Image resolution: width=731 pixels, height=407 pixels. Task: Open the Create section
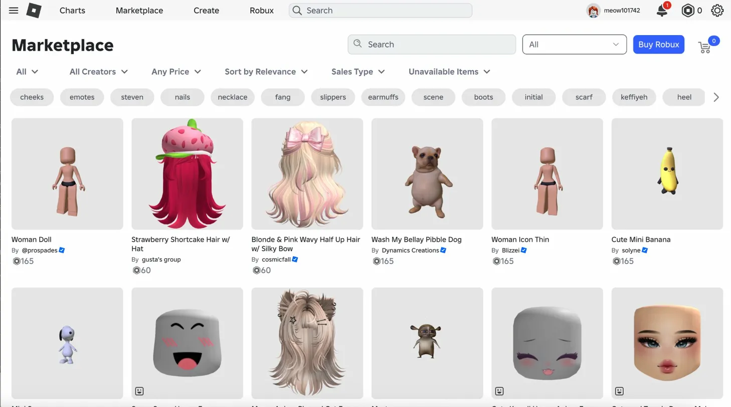point(206,10)
